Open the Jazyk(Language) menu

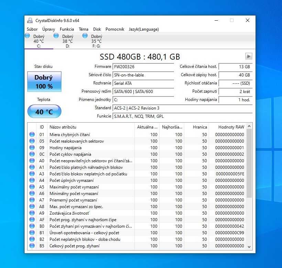click(144, 29)
